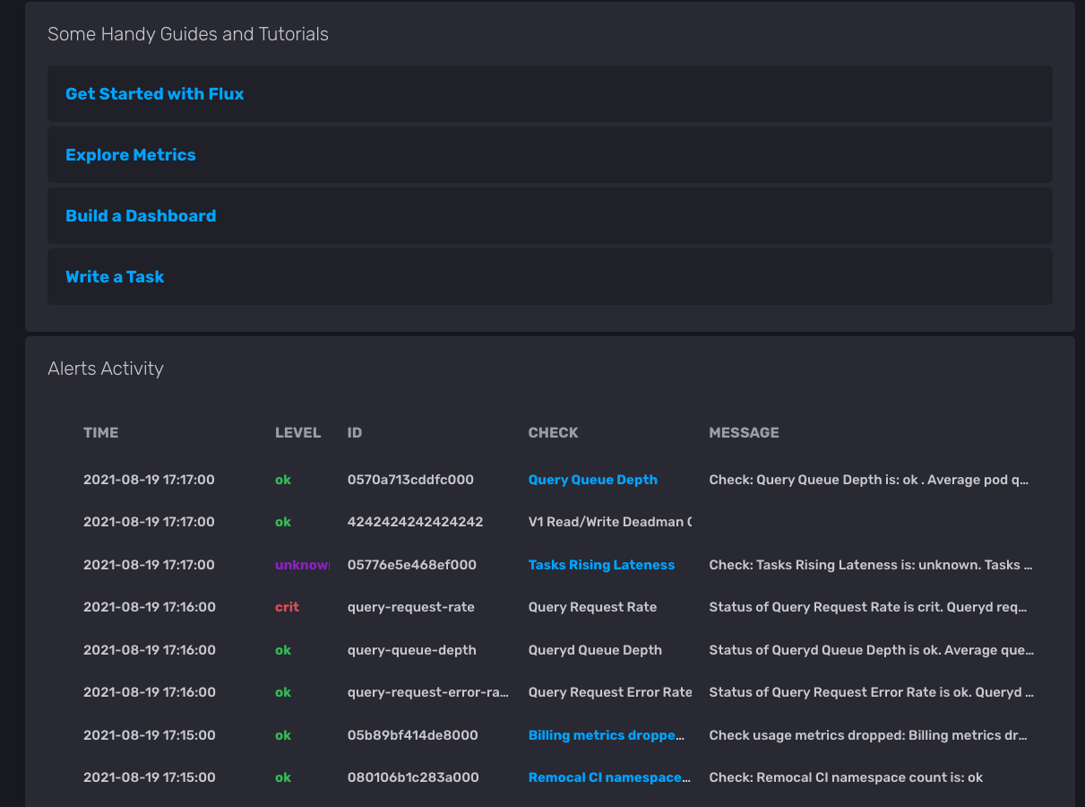Click the CHECK column header
Viewport: 1085px width, 807px height.
click(553, 432)
